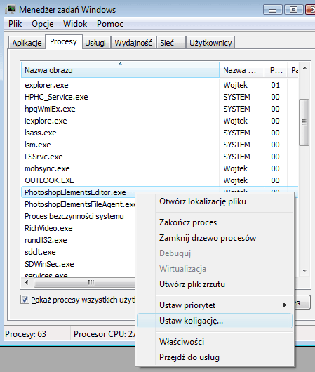Open the 'Opcje' menu
The image size is (315, 372).
coord(43,24)
